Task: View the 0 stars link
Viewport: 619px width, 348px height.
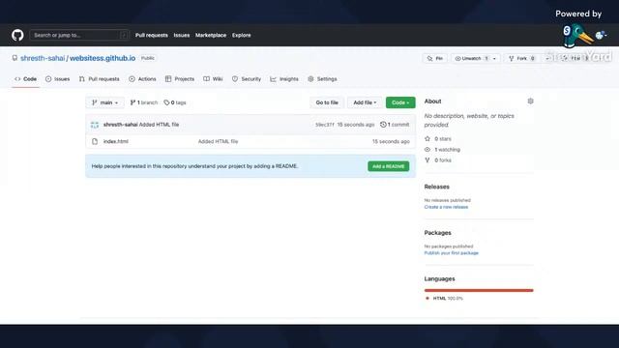Action: 438,139
